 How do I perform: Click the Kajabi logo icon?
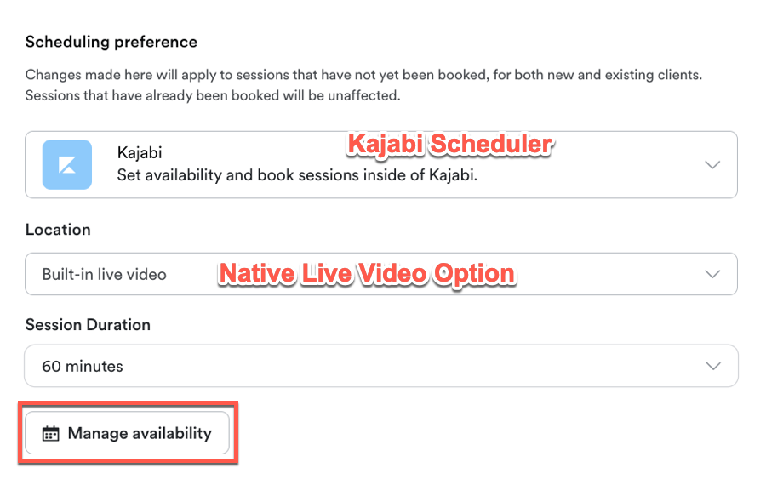67,164
